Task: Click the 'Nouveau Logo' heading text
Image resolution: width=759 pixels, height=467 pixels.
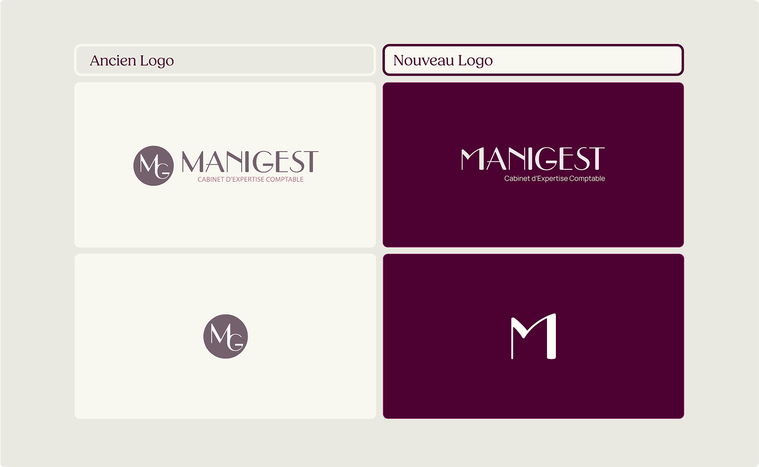Action: [x=443, y=60]
